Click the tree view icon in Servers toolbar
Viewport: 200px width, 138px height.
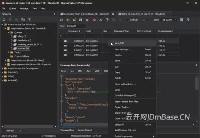click(x=29, y=20)
